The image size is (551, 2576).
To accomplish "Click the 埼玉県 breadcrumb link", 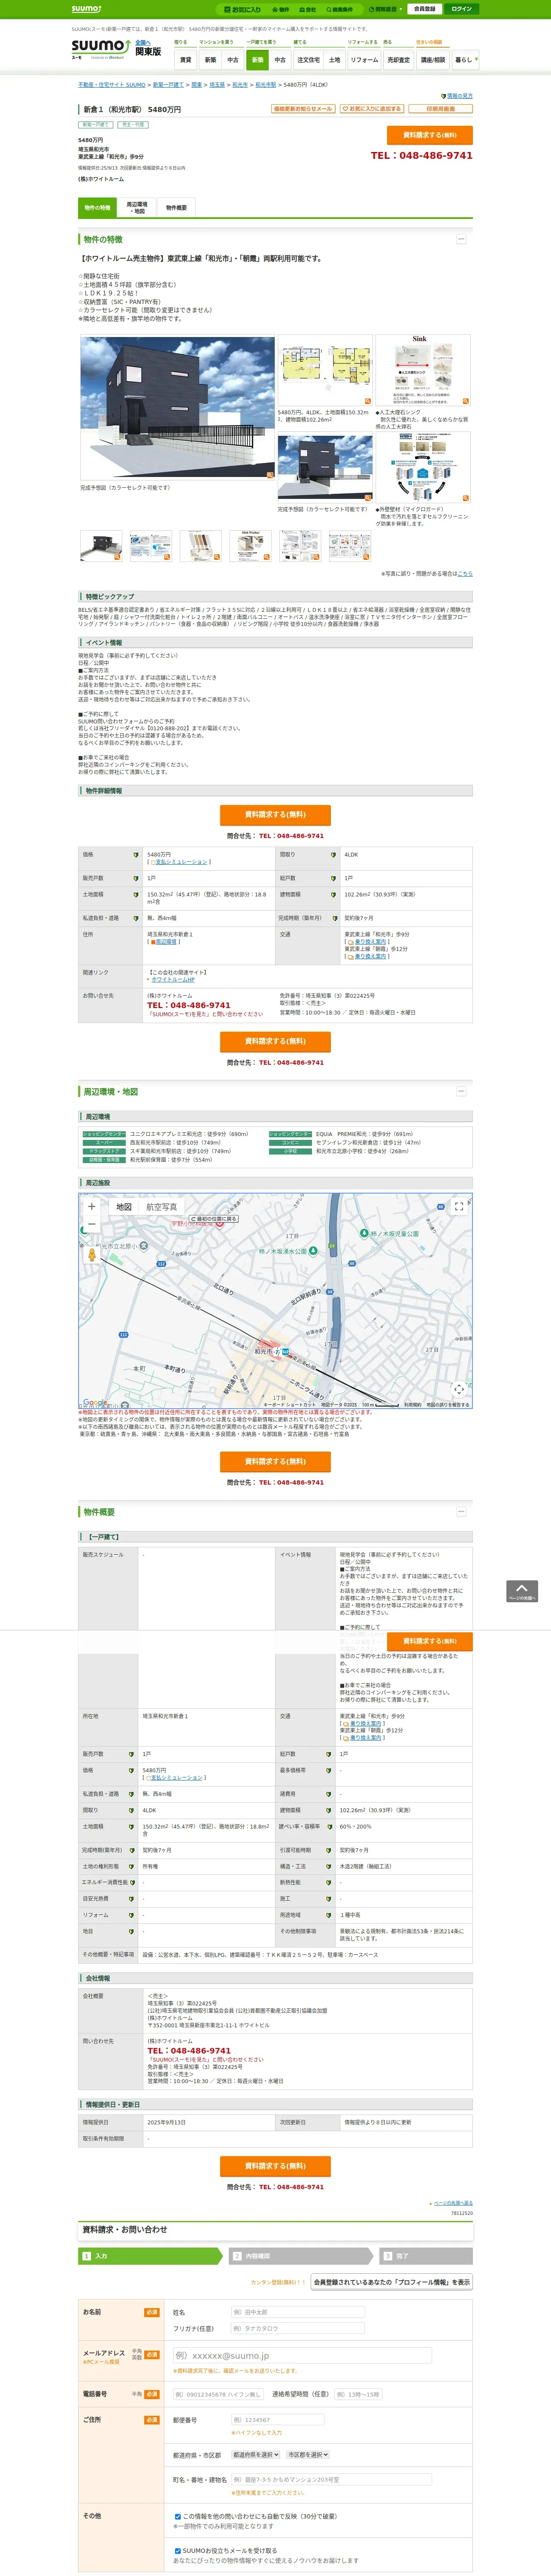I will point(217,85).
